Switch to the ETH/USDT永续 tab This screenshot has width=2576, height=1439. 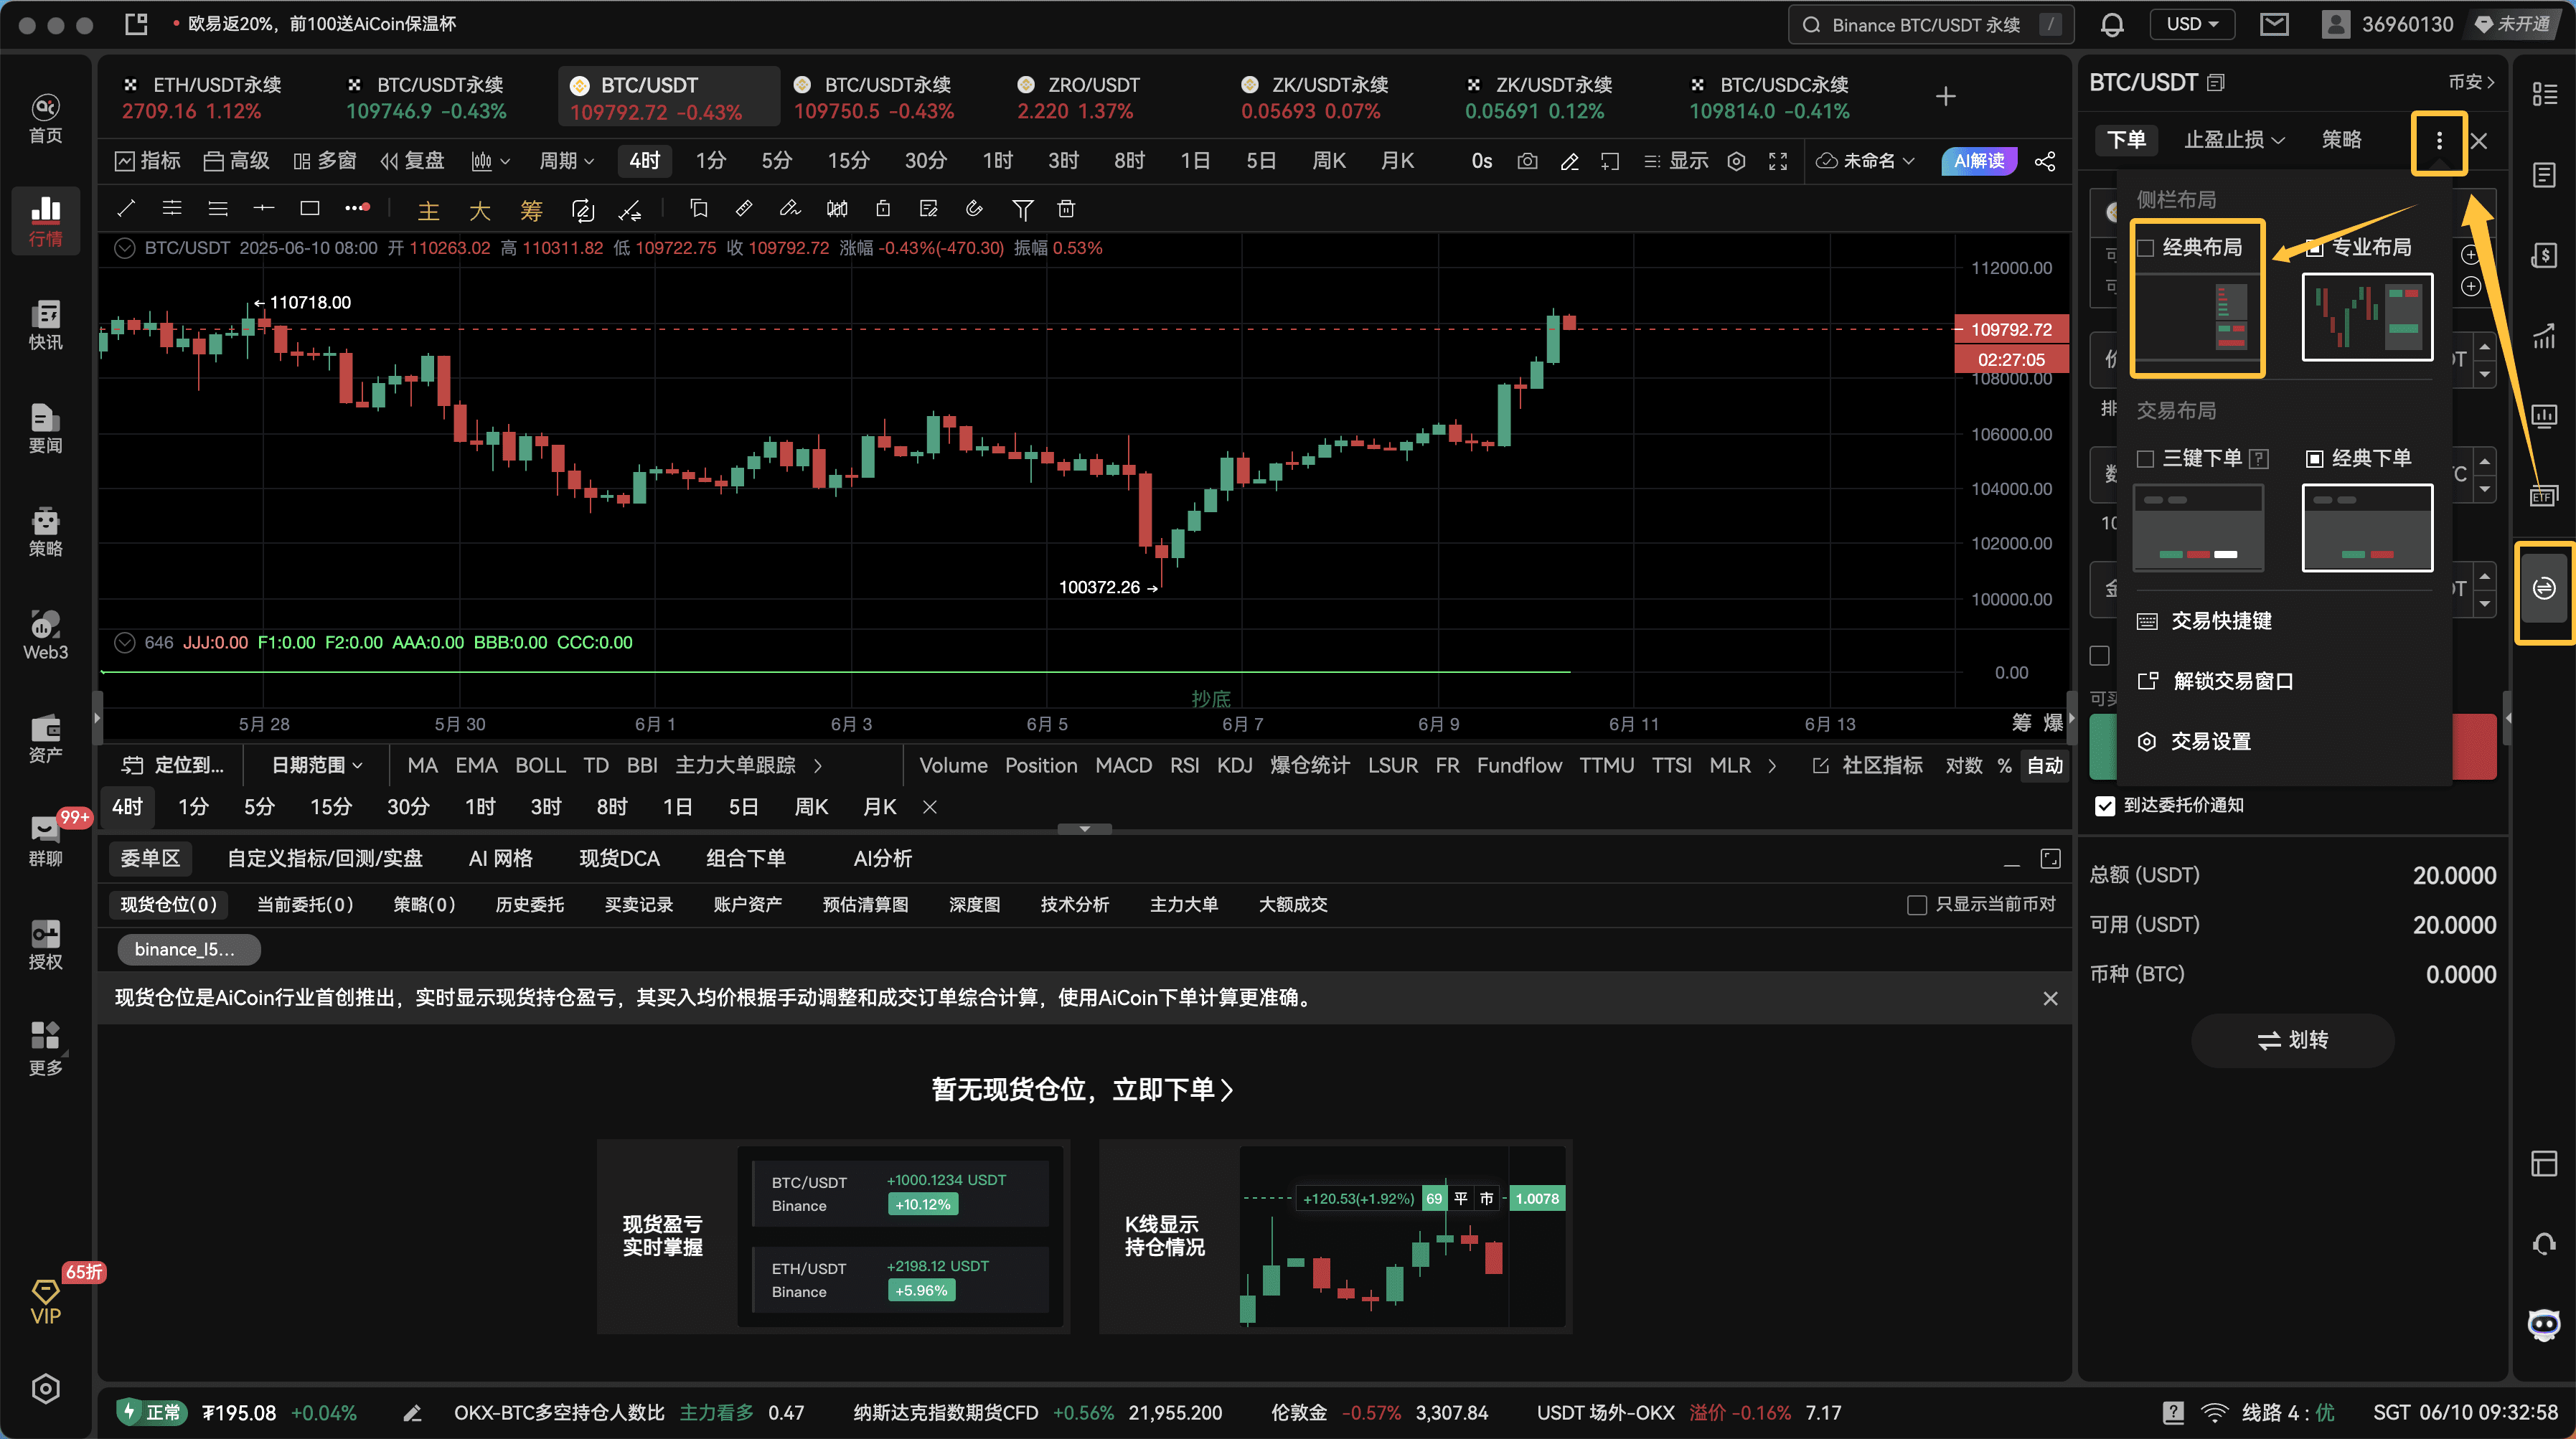203,97
